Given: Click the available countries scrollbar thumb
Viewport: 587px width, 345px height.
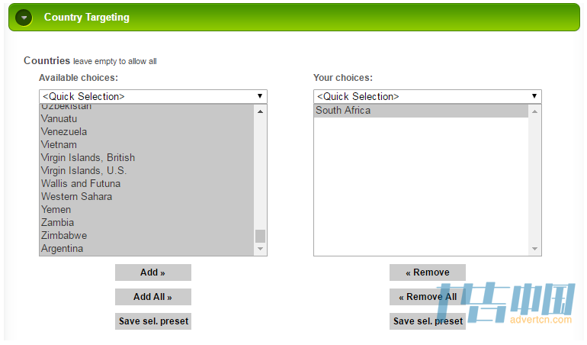Looking at the screenshot, I should click(261, 237).
